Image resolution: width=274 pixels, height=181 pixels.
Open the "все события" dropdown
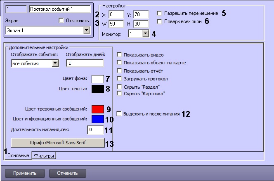pos(55,63)
